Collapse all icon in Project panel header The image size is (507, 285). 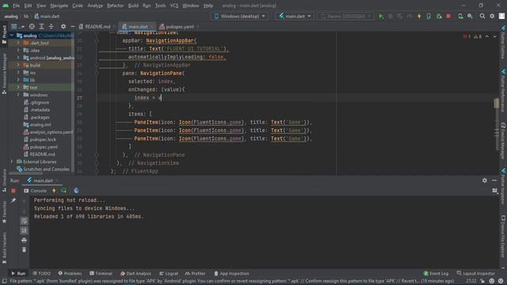click(51, 26)
